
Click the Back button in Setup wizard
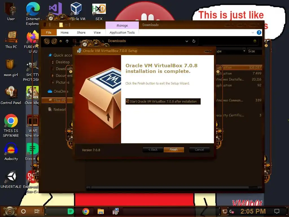pyautogui.click(x=153, y=149)
